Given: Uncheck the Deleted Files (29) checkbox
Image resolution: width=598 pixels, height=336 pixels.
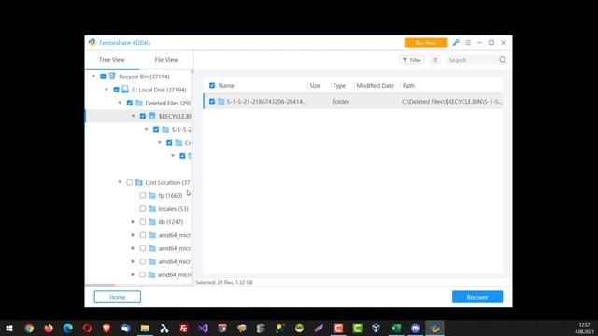Looking at the screenshot, I should coord(130,103).
